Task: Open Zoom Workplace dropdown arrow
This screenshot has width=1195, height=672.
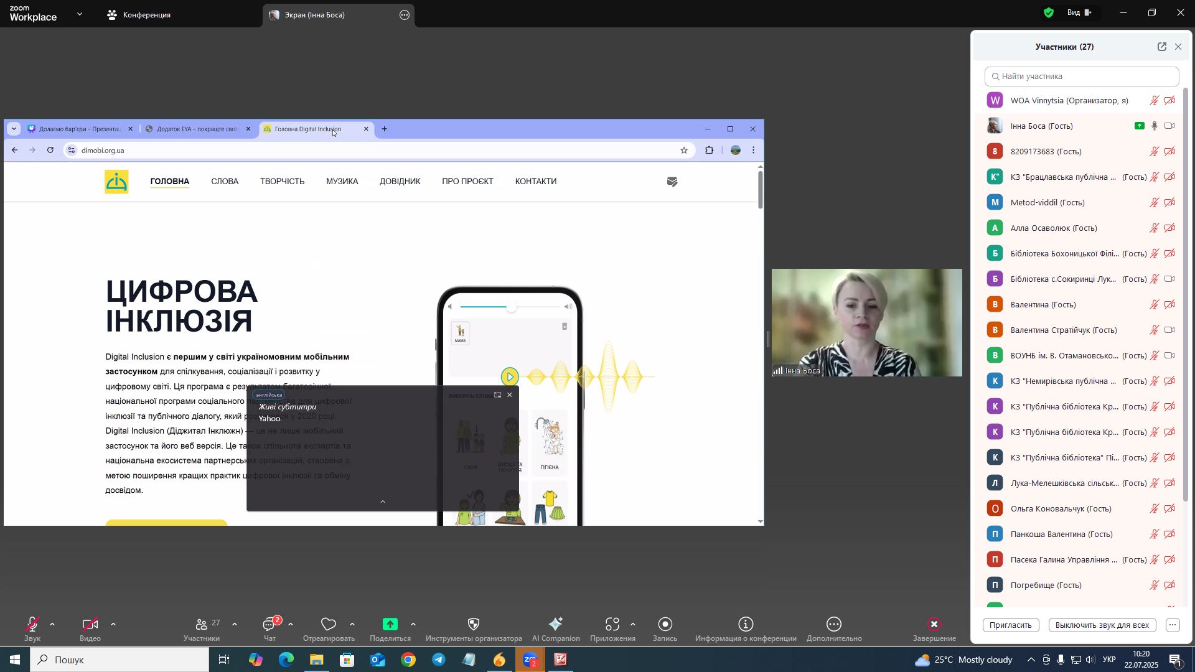Action: pyautogui.click(x=80, y=14)
